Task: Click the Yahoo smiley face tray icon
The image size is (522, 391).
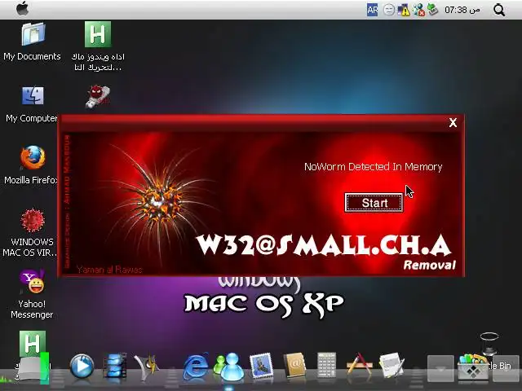Action: (x=388, y=10)
